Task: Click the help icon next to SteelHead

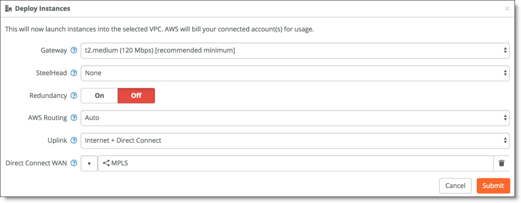Action: pyautogui.click(x=74, y=73)
